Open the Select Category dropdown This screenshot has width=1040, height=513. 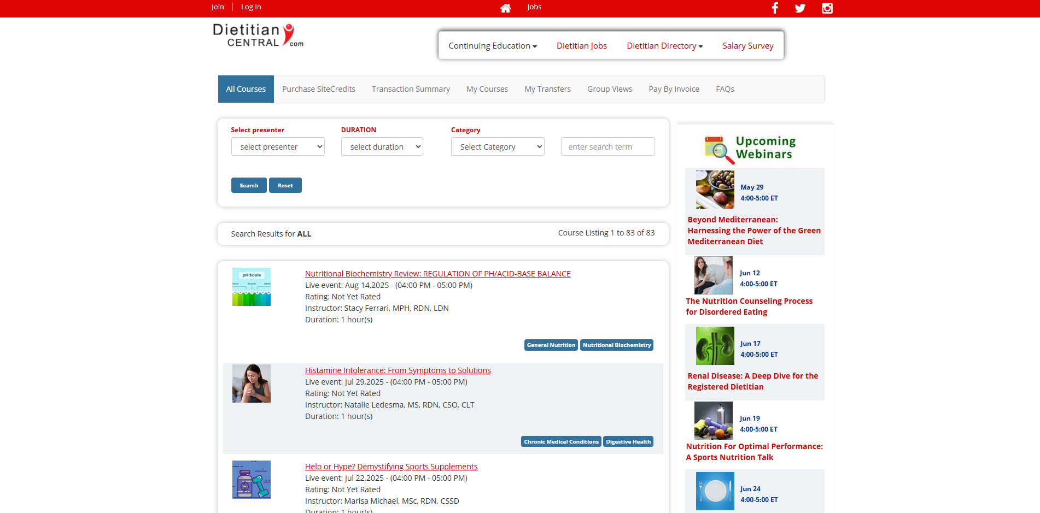tap(498, 146)
